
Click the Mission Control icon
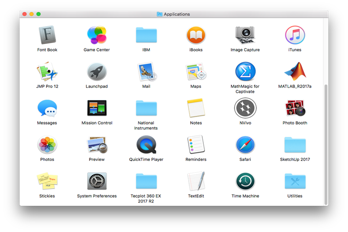click(x=97, y=108)
